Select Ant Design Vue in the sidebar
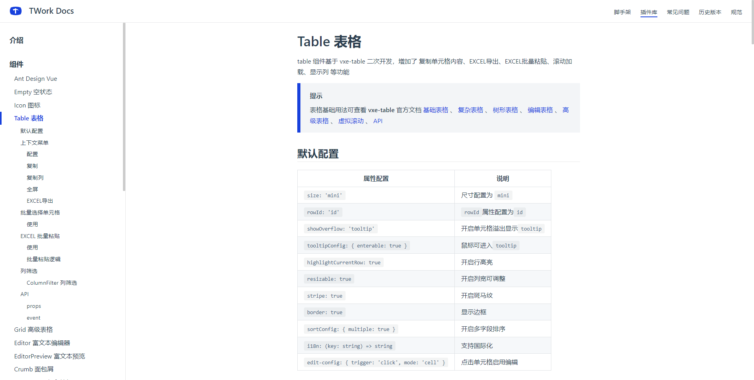The image size is (754, 380). pyautogui.click(x=35, y=79)
